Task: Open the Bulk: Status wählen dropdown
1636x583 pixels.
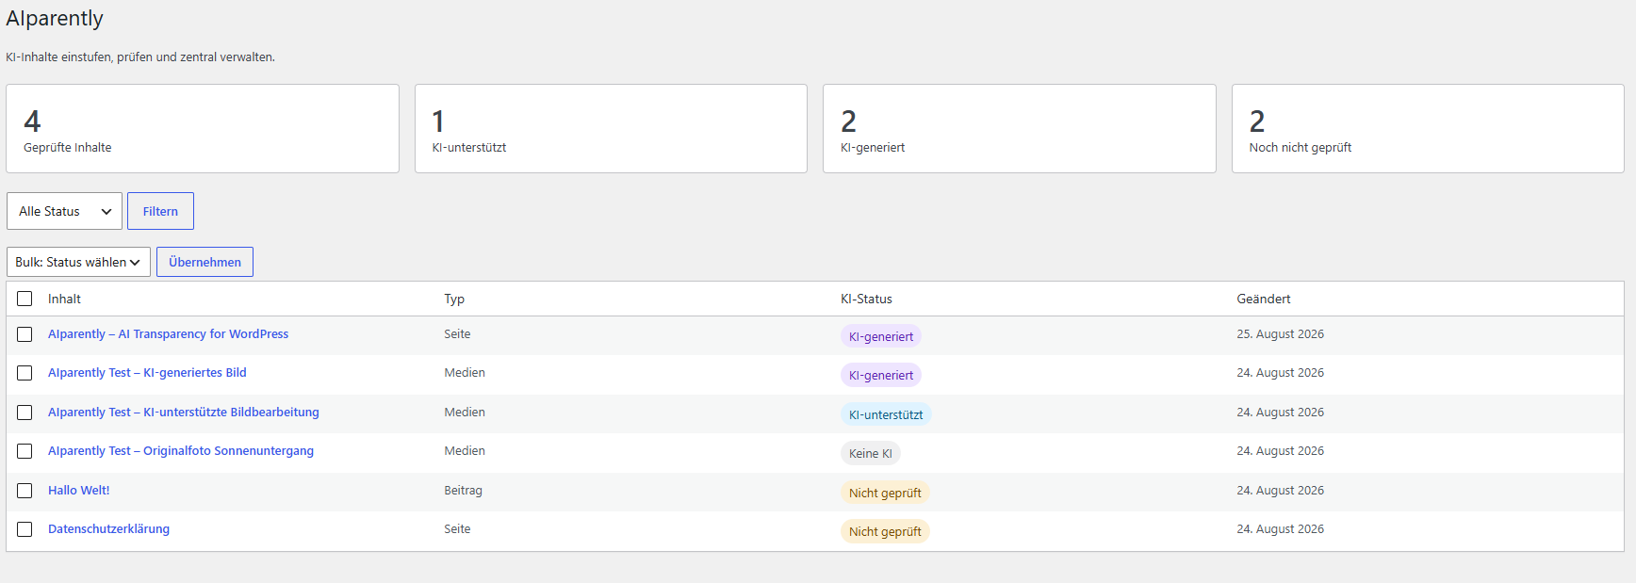Action: pos(78,262)
